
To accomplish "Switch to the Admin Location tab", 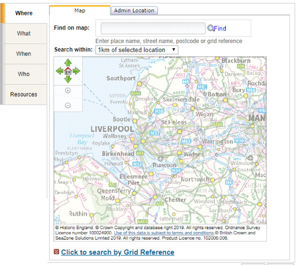I will click(x=134, y=10).
